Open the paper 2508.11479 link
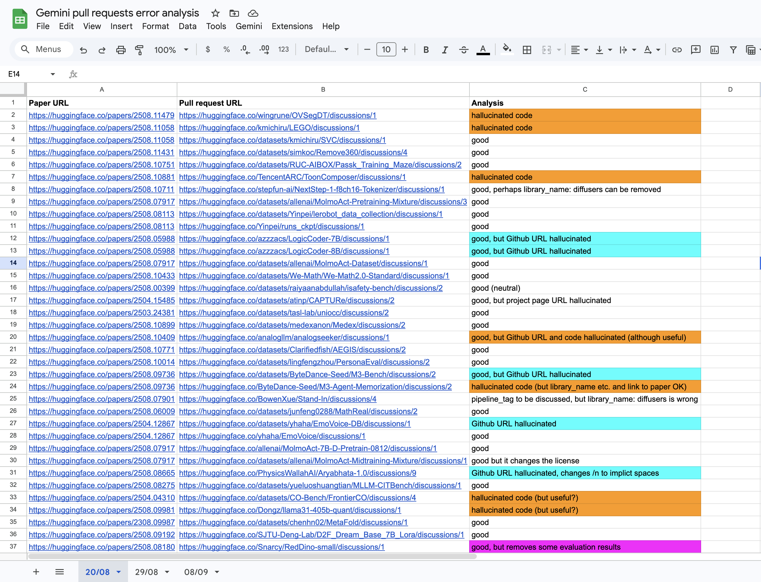Screen dimensions: 761x582 [x=102, y=115]
